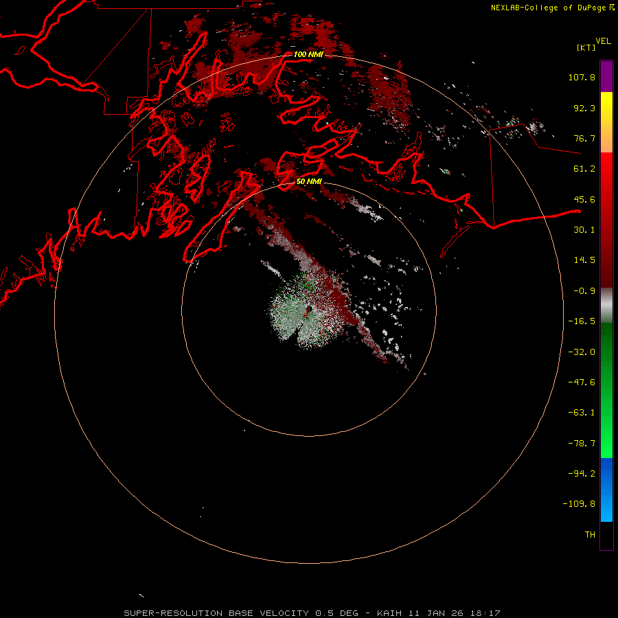Click the blue segment of the velocity color bar
This screenshot has height=618, width=618.
click(606, 490)
